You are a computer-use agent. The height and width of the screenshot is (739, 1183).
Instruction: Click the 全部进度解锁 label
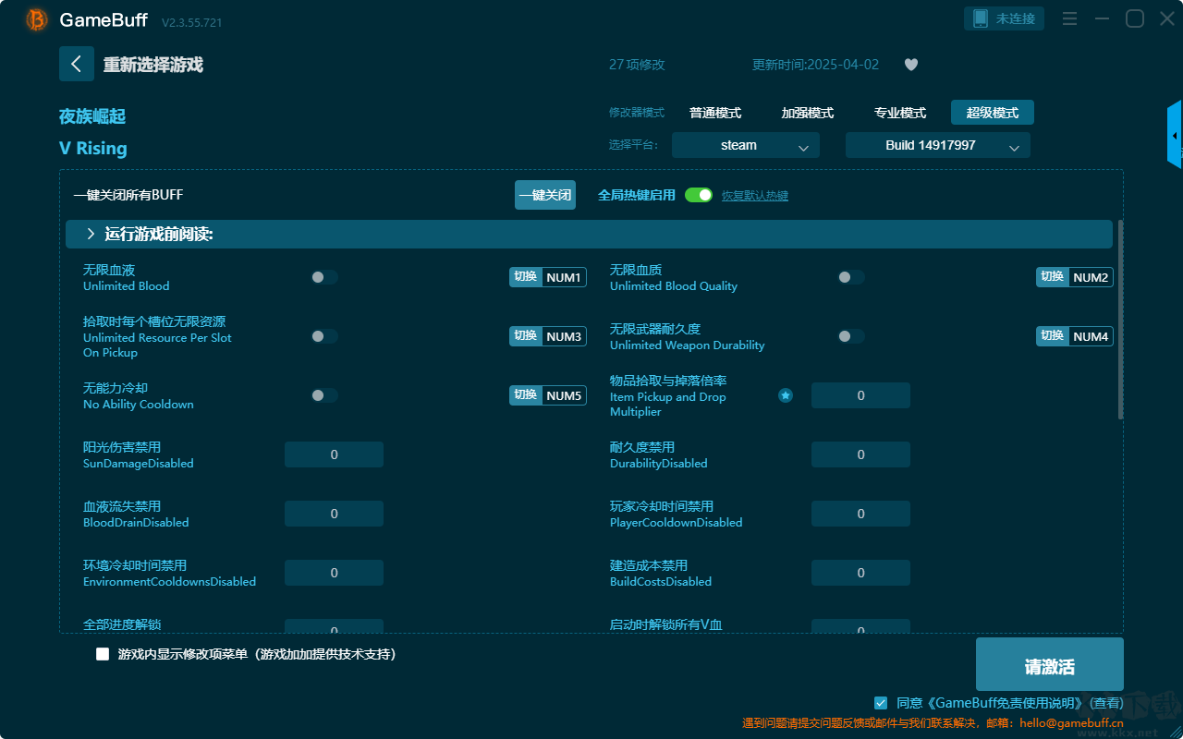click(122, 624)
